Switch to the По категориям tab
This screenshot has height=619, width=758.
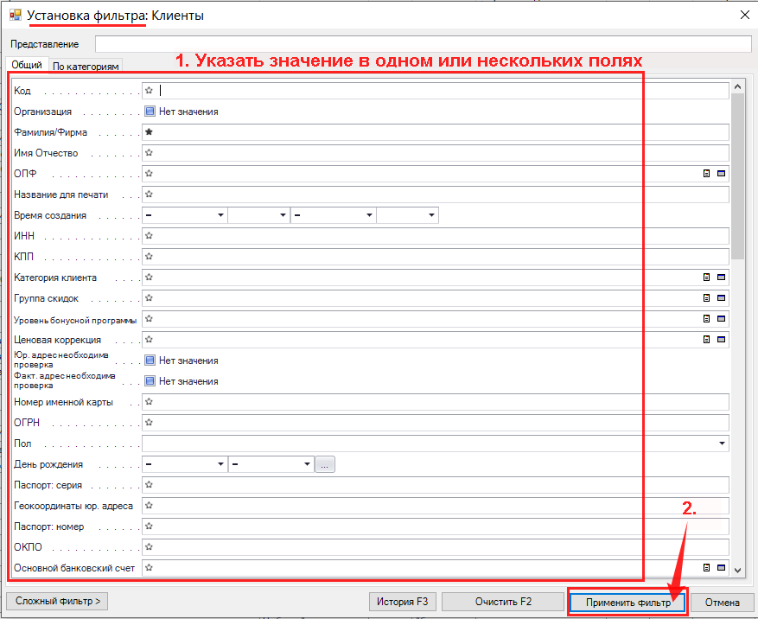[86, 66]
